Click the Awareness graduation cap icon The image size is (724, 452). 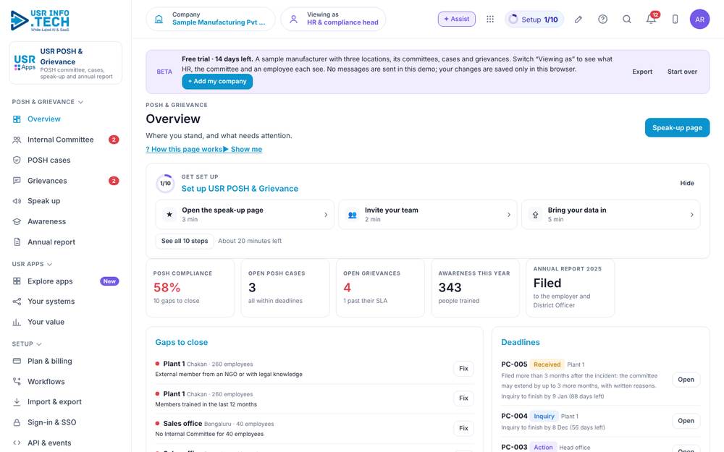(17, 221)
